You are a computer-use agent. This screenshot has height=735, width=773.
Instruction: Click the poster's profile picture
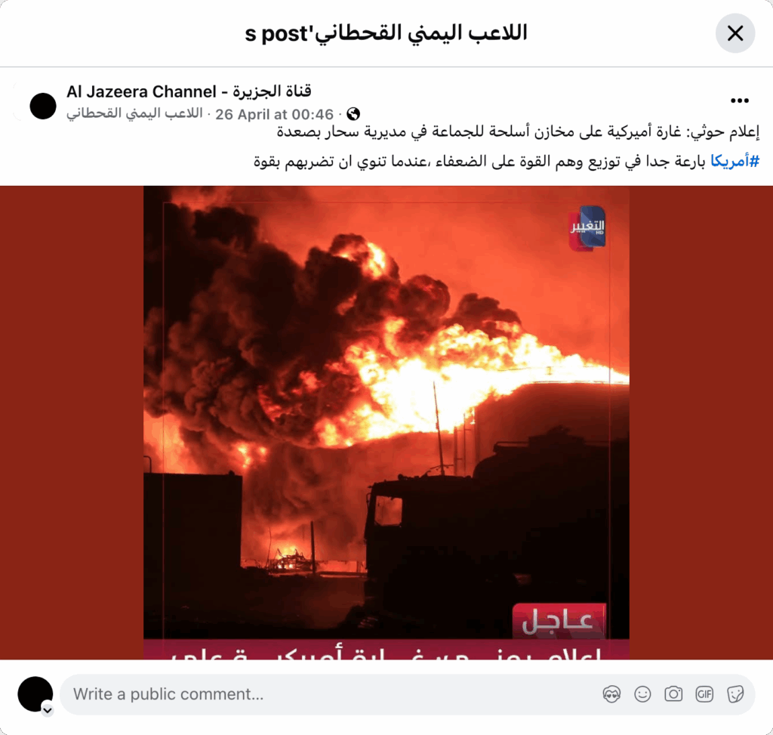click(43, 106)
